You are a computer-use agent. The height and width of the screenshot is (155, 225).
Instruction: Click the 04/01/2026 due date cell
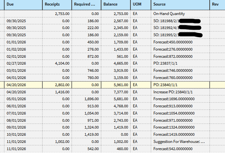click(23, 78)
